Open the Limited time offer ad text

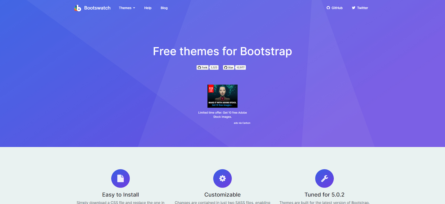222,115
